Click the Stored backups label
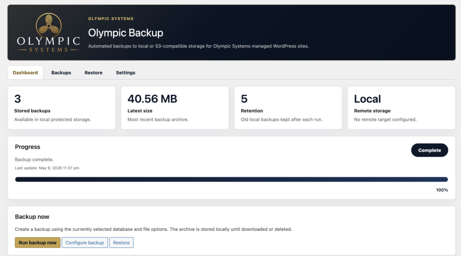This screenshot has height=256, width=461. (x=32, y=111)
